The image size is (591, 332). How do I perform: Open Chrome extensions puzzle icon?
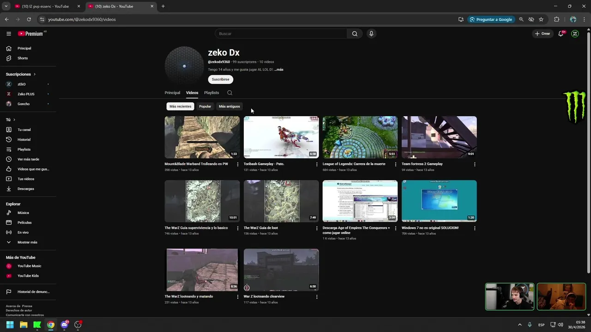point(556,19)
